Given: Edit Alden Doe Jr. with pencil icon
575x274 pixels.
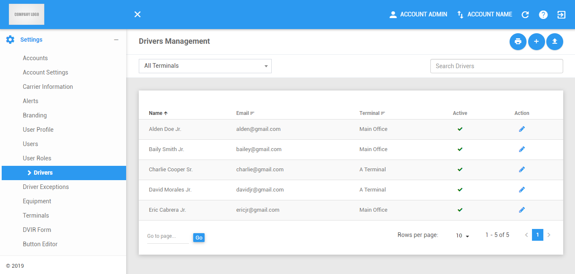Looking at the screenshot, I should point(522,129).
